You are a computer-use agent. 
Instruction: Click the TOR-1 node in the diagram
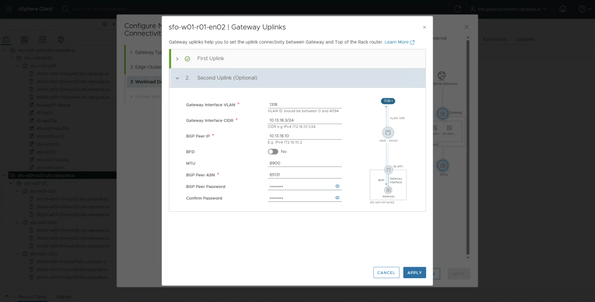(388, 101)
